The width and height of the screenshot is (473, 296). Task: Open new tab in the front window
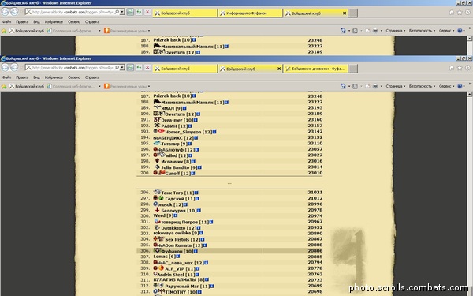[x=353, y=69]
